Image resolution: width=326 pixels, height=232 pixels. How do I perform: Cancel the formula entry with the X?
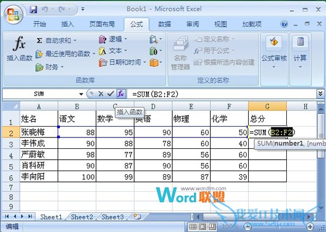click(x=101, y=94)
